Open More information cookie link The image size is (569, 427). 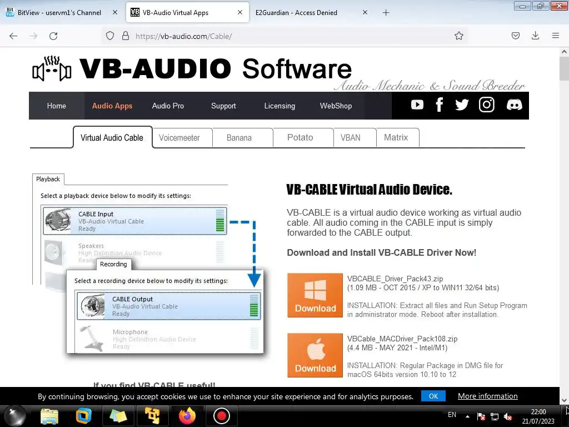488,396
